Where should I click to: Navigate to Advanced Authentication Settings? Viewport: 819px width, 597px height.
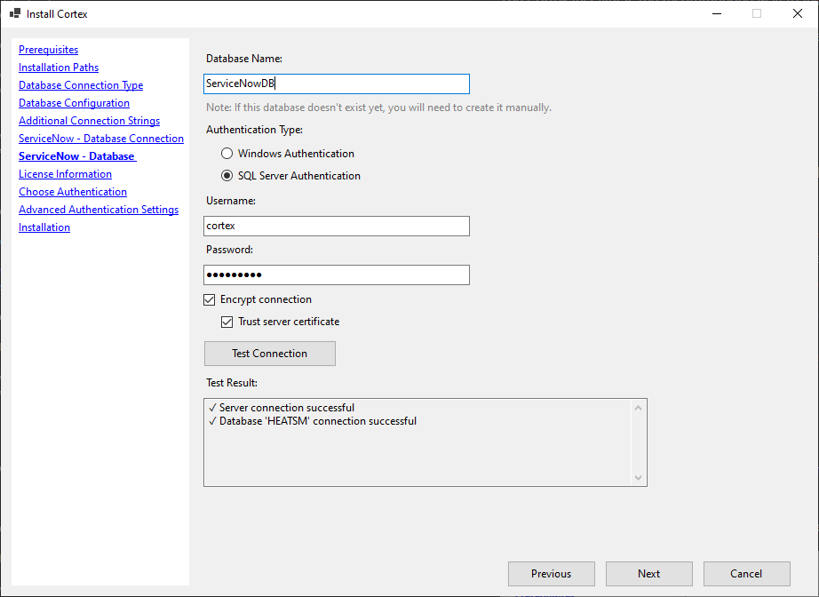98,209
